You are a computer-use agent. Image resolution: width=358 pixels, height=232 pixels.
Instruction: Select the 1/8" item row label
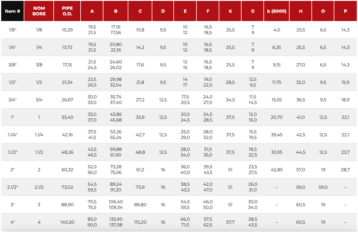pyautogui.click(x=12, y=30)
